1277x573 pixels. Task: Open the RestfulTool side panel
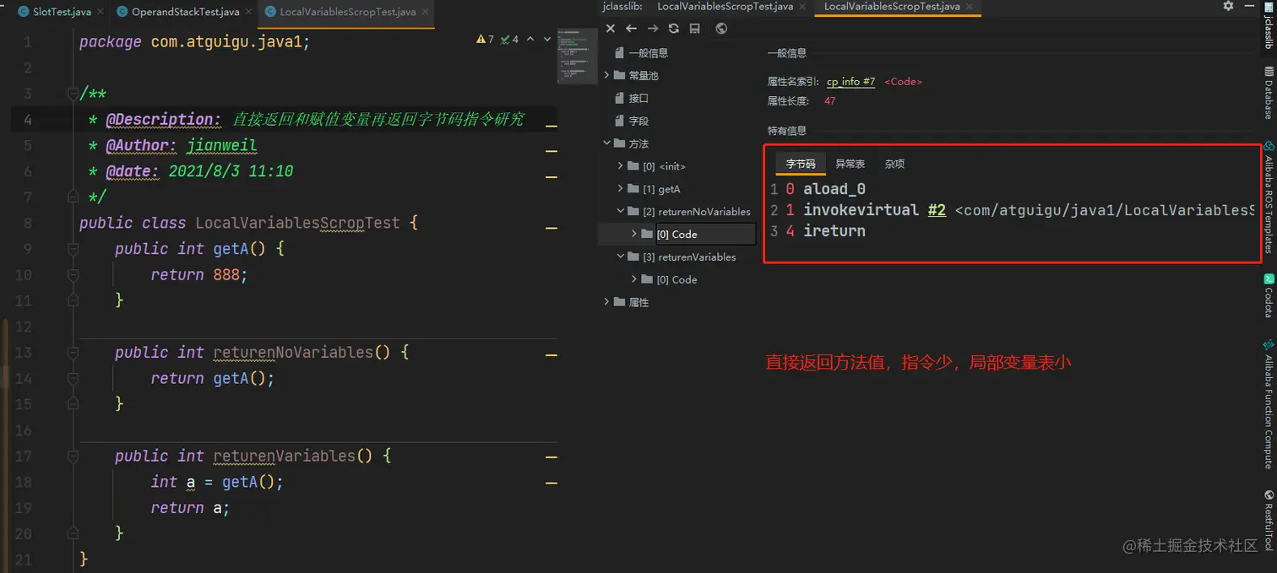pyautogui.click(x=1269, y=521)
